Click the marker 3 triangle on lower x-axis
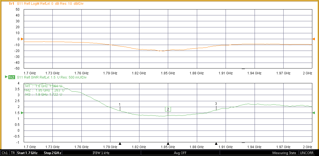The height and width of the screenshot is (156, 319). [x=216, y=143]
